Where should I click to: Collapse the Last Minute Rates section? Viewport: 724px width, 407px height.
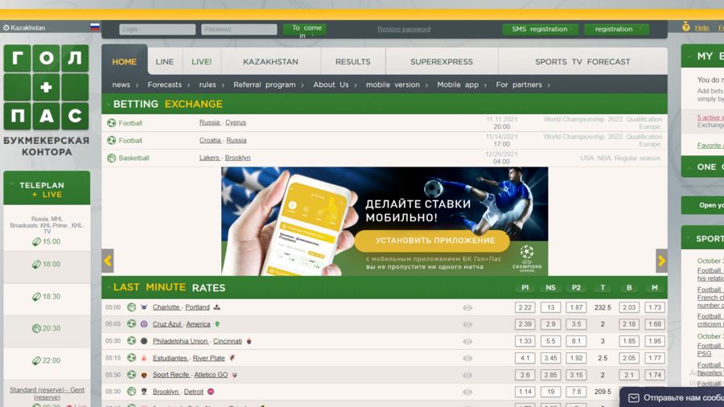[108, 287]
